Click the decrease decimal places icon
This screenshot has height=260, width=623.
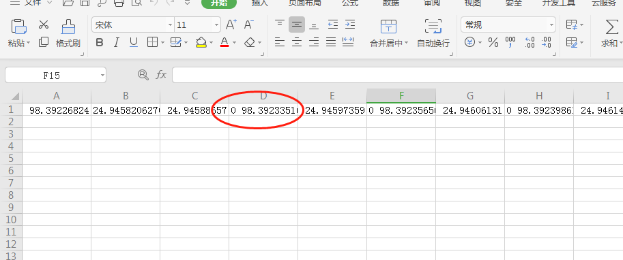[547, 42]
